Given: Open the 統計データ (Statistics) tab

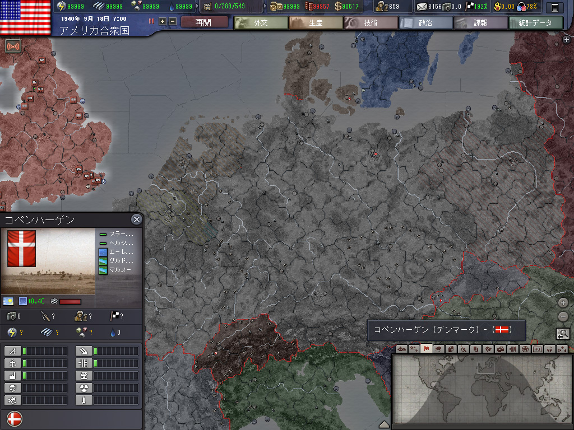Looking at the screenshot, I should [x=535, y=22].
